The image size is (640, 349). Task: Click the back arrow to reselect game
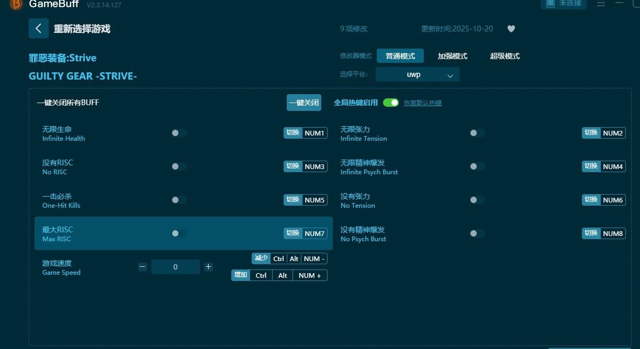point(39,28)
